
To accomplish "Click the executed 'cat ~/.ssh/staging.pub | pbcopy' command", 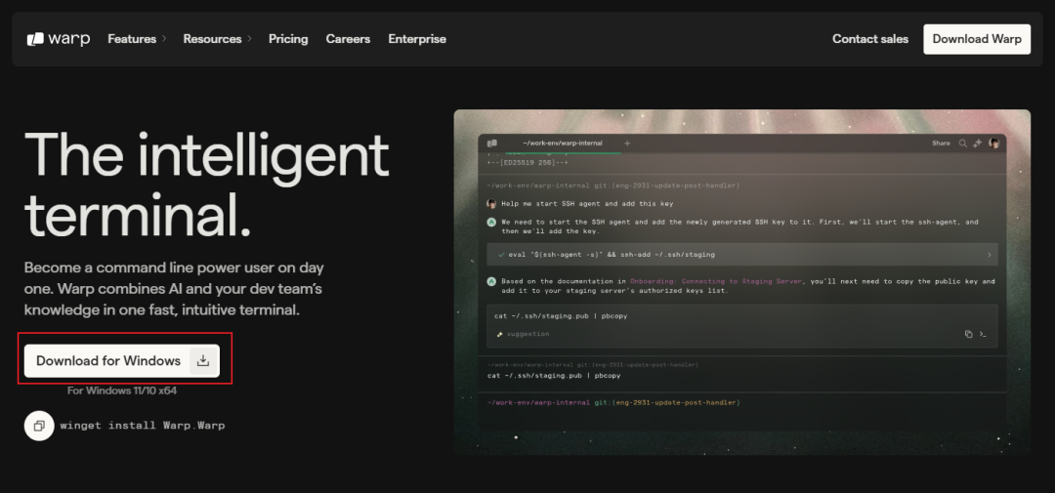I will pyautogui.click(x=554, y=375).
